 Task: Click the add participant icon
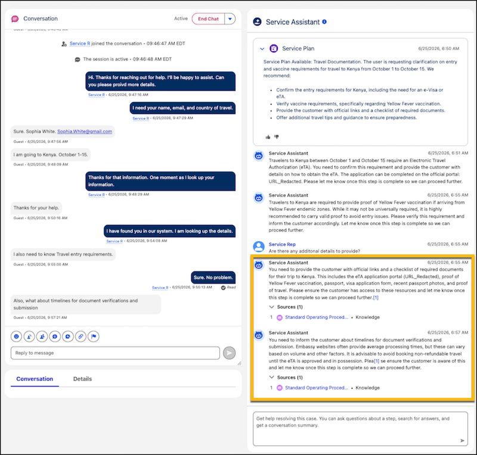[42, 336]
